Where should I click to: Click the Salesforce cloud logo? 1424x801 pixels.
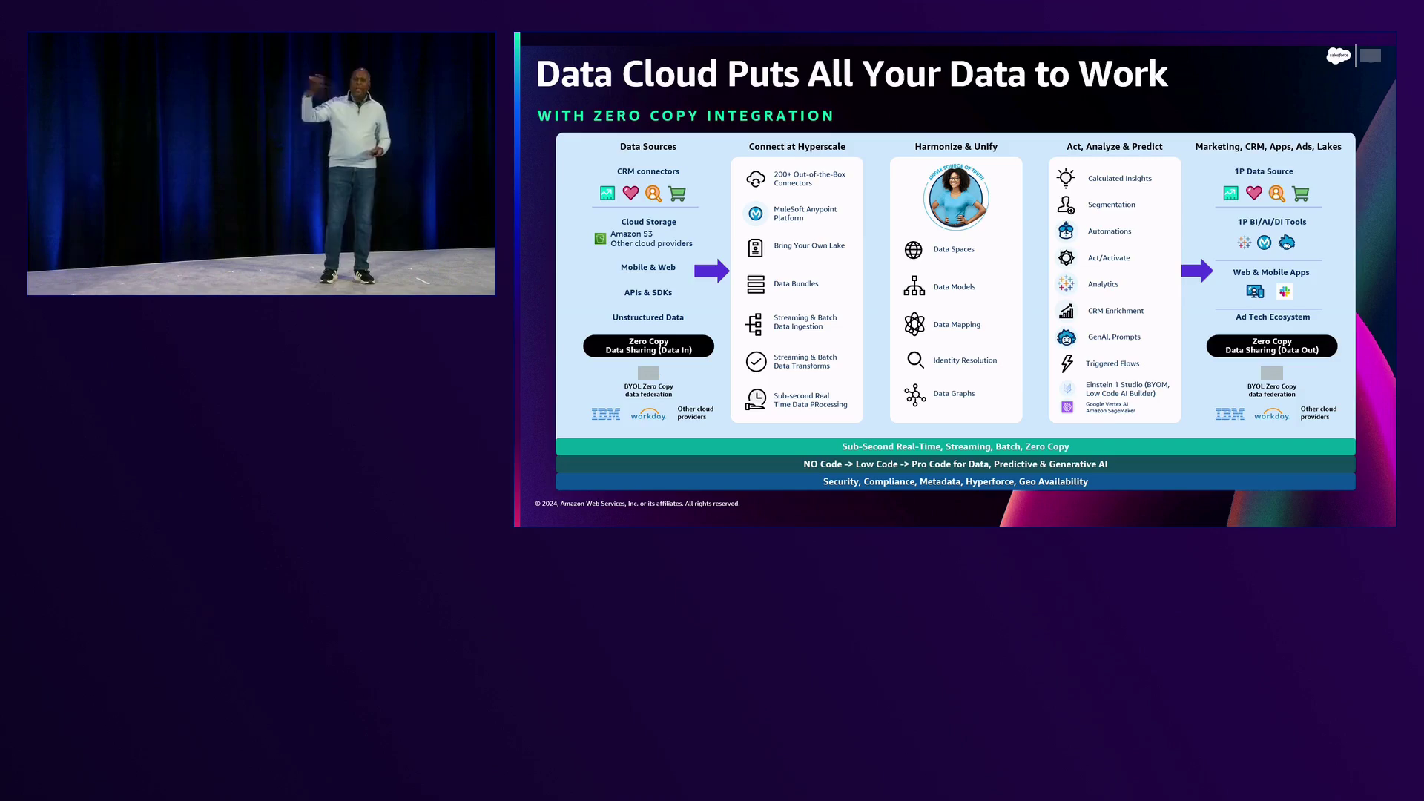point(1338,56)
